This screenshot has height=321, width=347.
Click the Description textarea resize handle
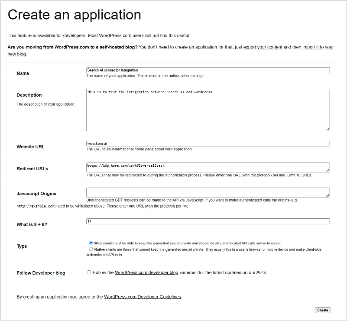(x=328, y=128)
